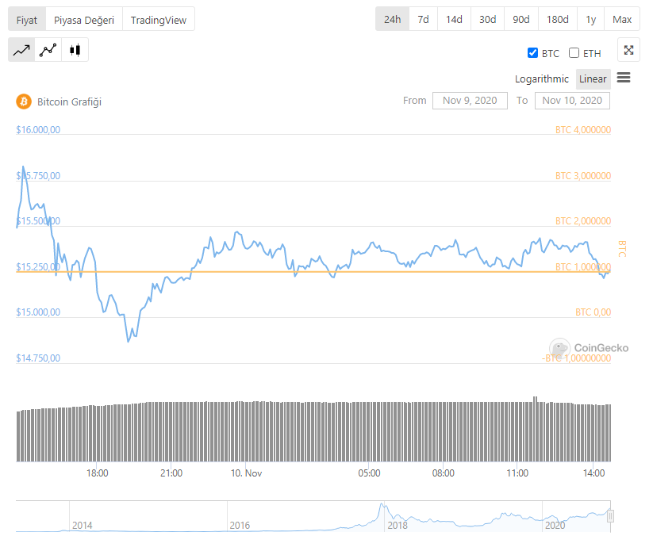
Task: Uncheck the BTC checkbox
Action: tap(533, 53)
